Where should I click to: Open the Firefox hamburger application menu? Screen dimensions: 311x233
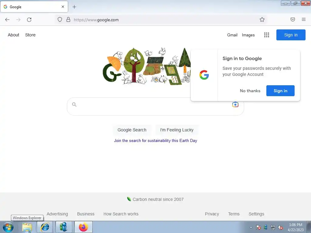pos(304,19)
